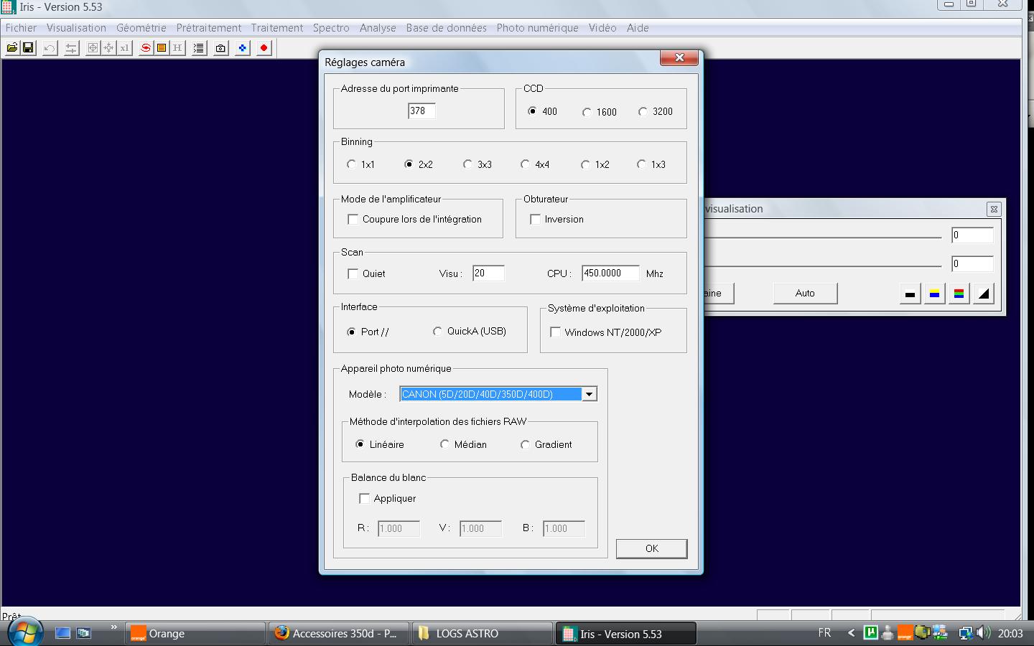
Task: Click the Visu value field
Action: 488,273
